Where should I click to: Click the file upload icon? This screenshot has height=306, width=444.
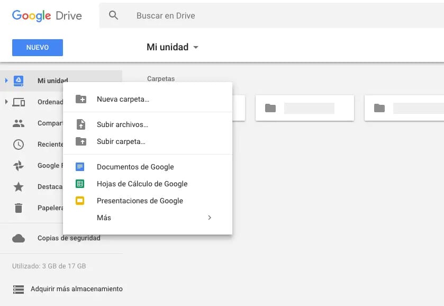81,124
